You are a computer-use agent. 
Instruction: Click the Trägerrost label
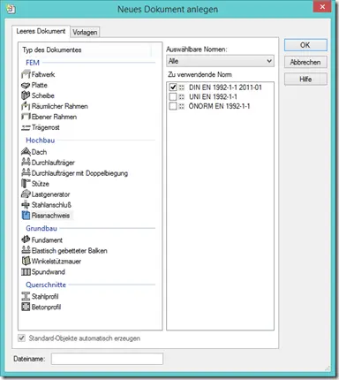(x=46, y=127)
